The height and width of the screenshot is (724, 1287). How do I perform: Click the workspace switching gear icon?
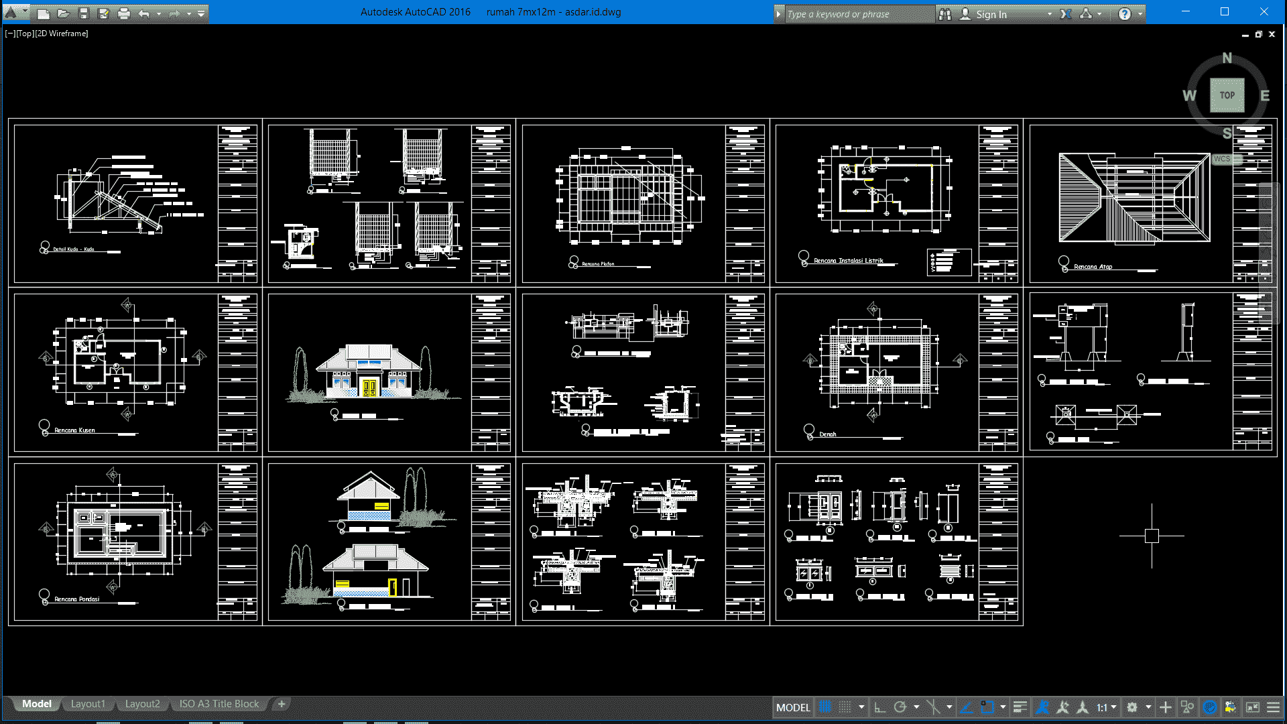pyautogui.click(x=1132, y=707)
